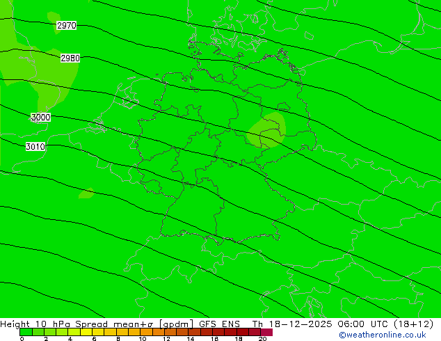This screenshot has width=441, height=341.
Task: Click the legend tick label '20'
Action: click(x=262, y=339)
